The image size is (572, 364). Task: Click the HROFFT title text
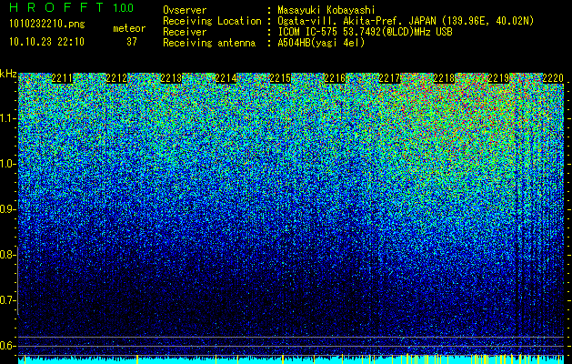pyautogui.click(x=56, y=7)
